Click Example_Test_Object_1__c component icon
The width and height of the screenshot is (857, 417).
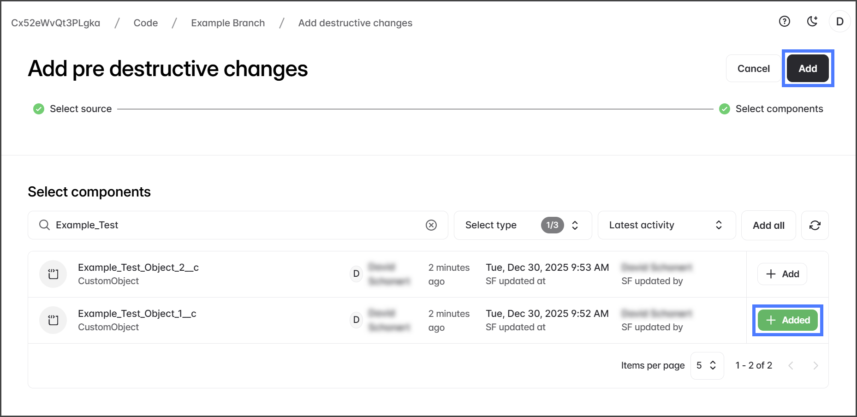pos(54,320)
